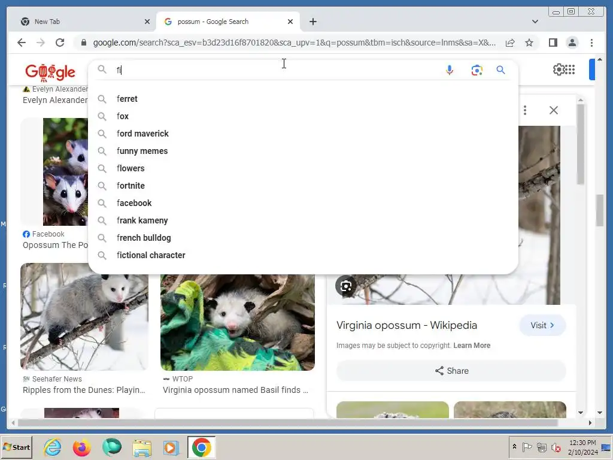
Task: Open the Learn More copyright link
Action: pos(472,346)
